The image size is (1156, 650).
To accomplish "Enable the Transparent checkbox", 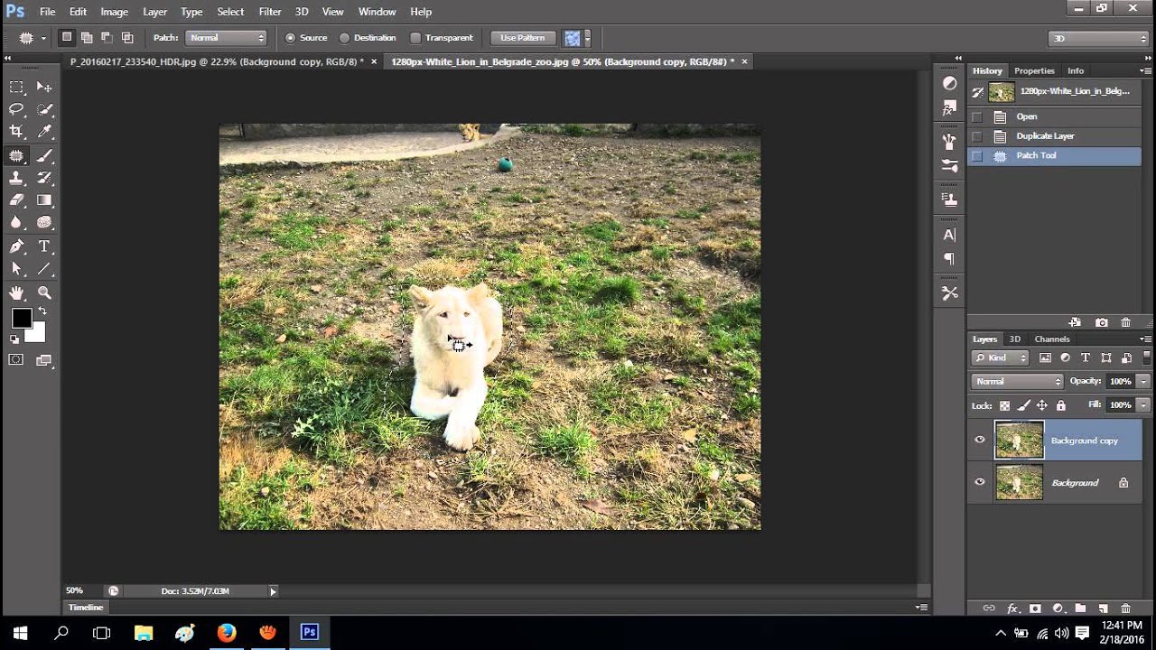I will [x=415, y=38].
